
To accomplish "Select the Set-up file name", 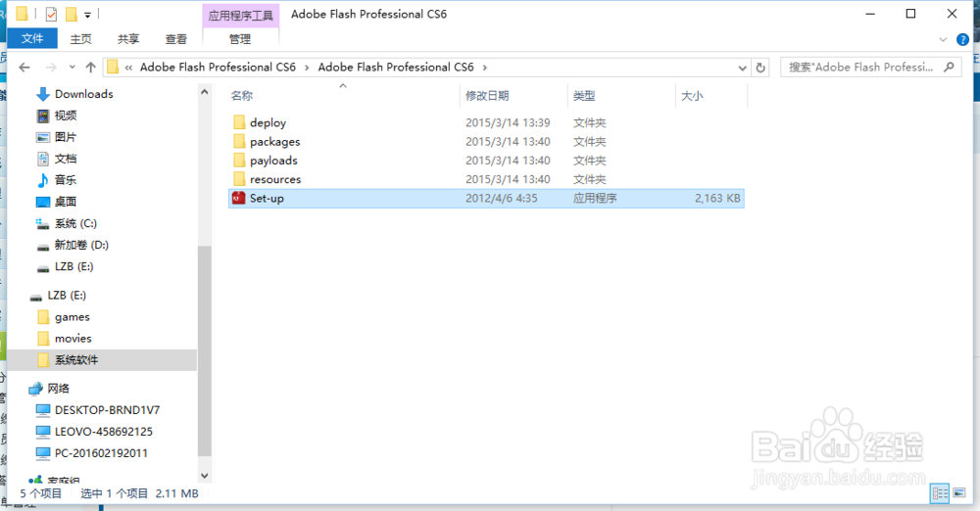I will coord(267,198).
